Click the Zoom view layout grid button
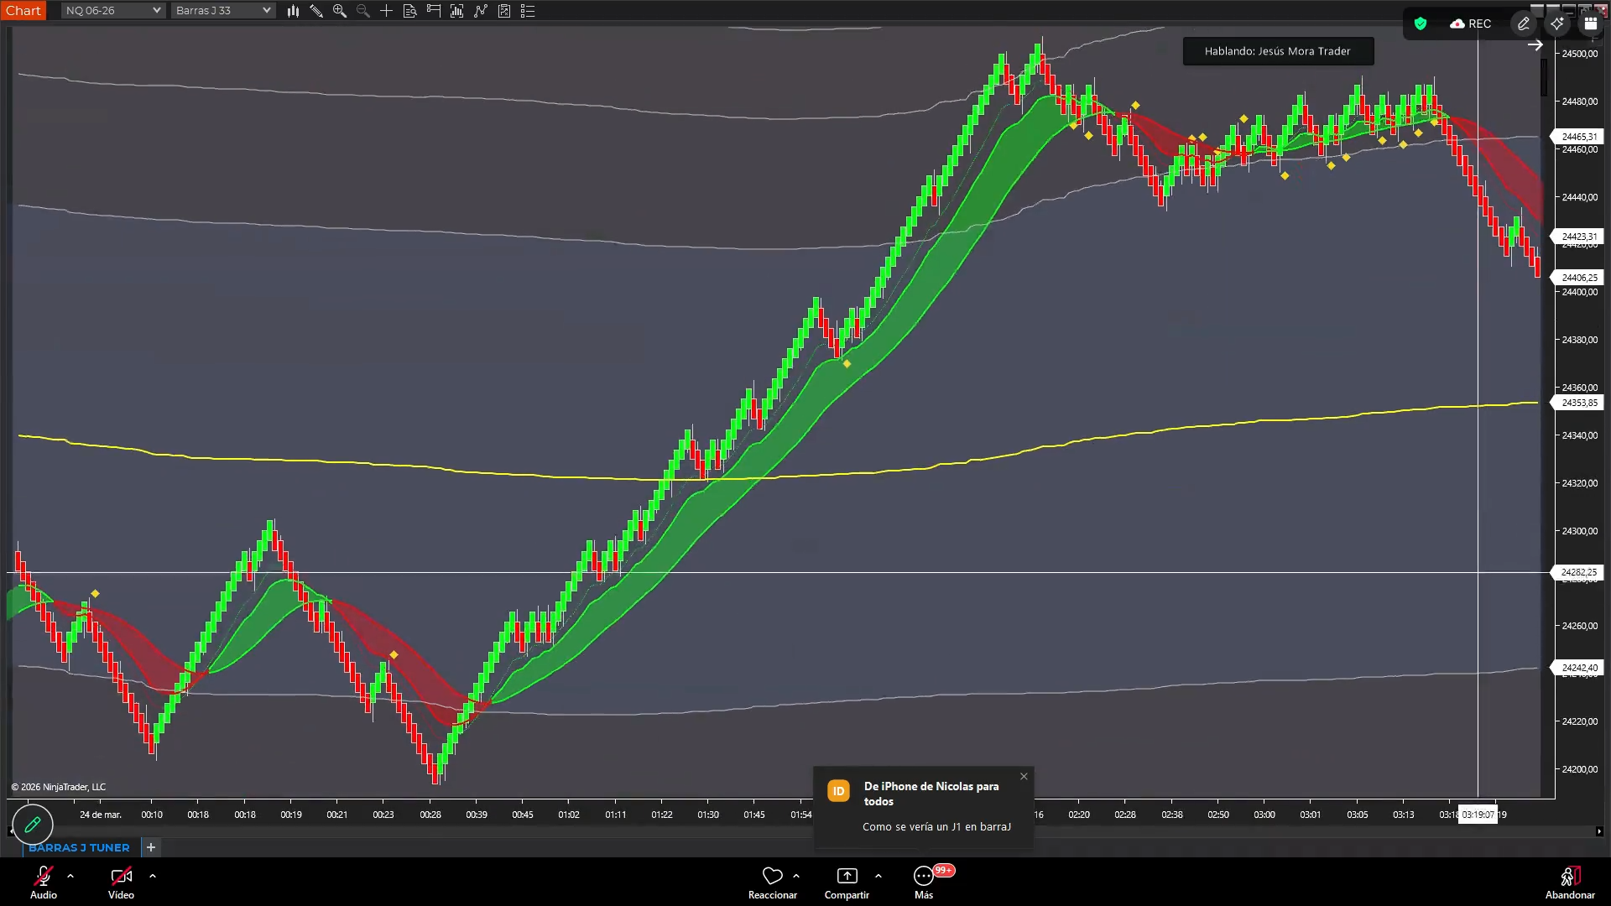Screen dimensions: 1611x906 pos(1591,23)
